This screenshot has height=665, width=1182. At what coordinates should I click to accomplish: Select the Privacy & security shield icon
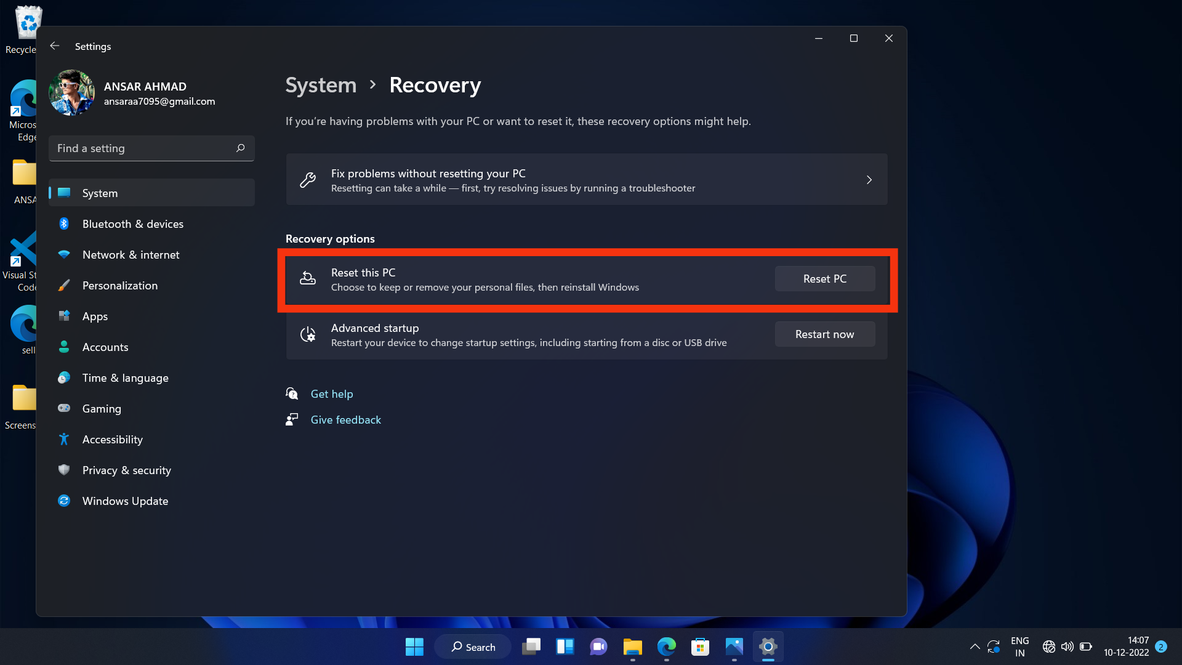tap(65, 470)
